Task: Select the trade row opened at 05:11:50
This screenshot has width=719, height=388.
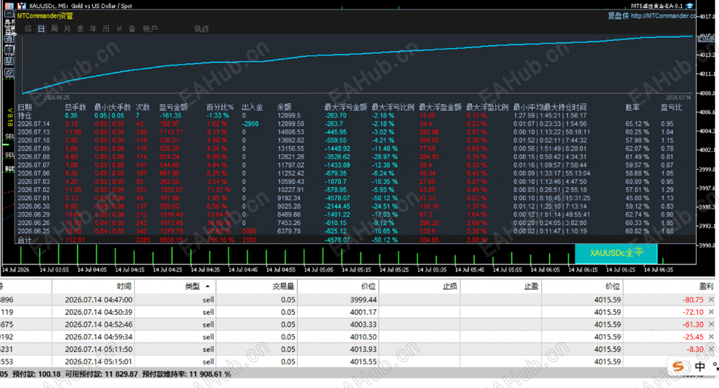Action: [x=357, y=349]
